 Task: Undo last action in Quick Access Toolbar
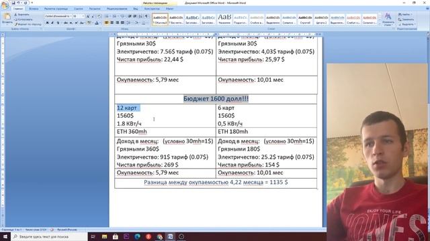point(18,3)
